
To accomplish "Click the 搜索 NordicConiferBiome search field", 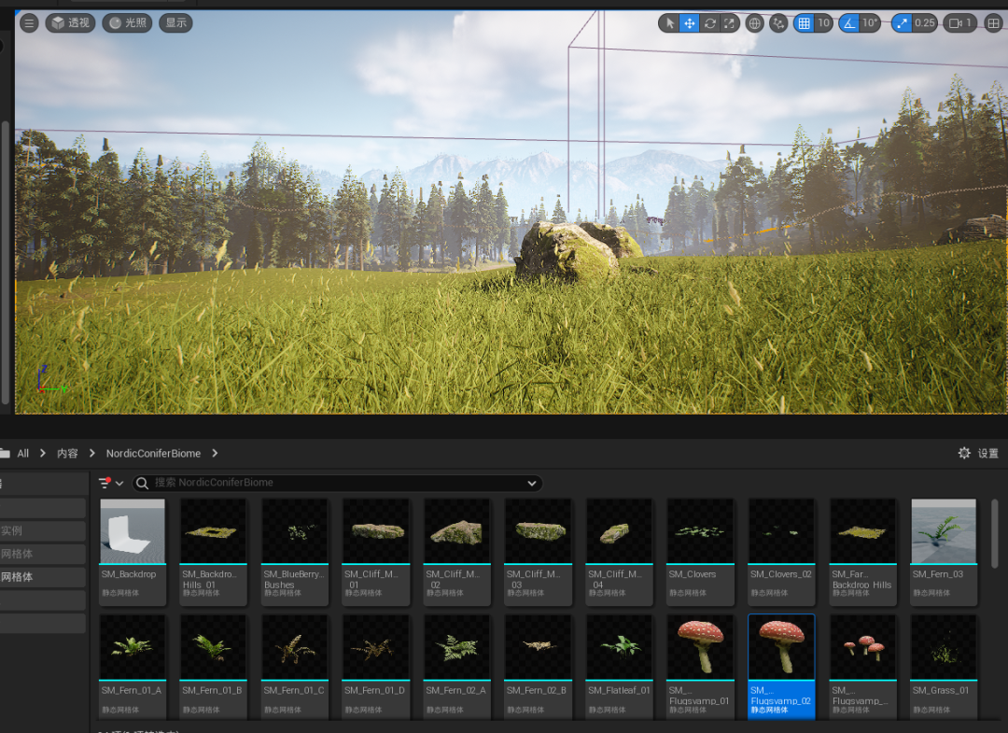I will click(x=336, y=483).
